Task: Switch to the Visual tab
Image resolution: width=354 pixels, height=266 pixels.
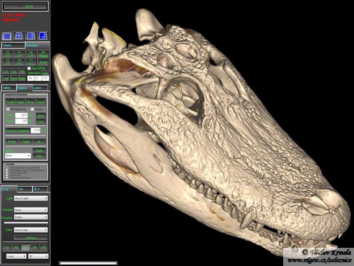Action: pos(9,189)
